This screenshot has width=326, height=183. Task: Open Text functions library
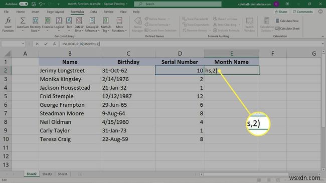[x=69, y=25]
